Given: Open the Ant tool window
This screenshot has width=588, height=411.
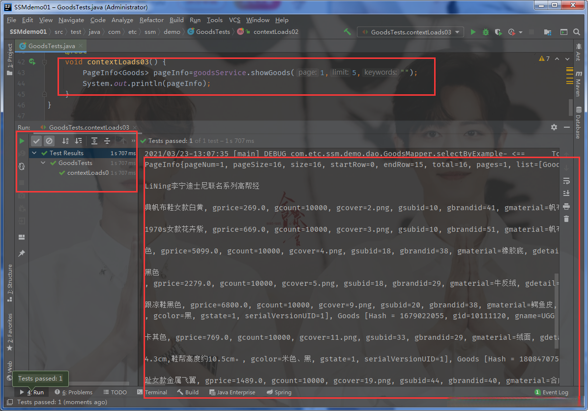Looking at the screenshot, I should pyautogui.click(x=579, y=52).
